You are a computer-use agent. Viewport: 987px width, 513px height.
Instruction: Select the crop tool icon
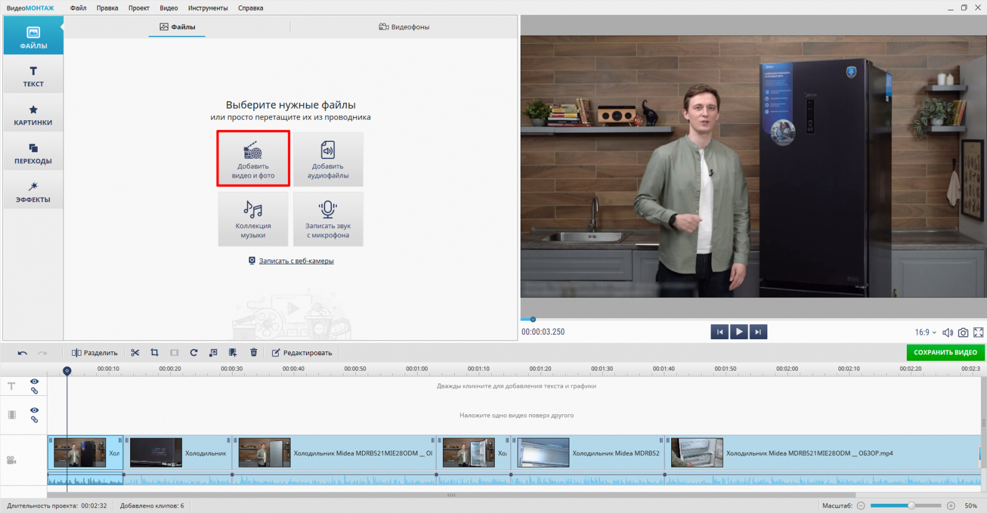[x=155, y=353]
